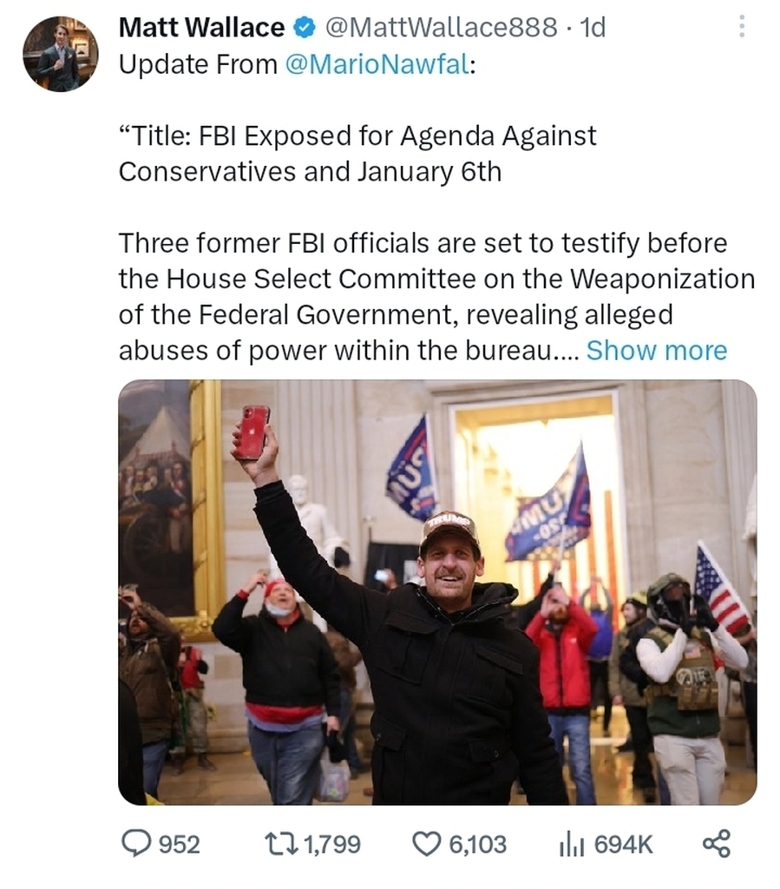The image size is (780, 889).
Task: Open the view analytics bar chart icon
Action: 572,845
